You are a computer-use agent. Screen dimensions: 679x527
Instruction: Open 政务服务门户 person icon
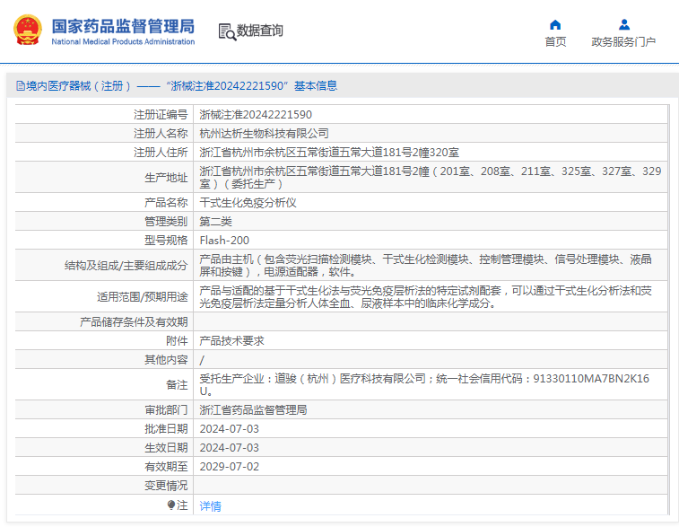coord(624,24)
